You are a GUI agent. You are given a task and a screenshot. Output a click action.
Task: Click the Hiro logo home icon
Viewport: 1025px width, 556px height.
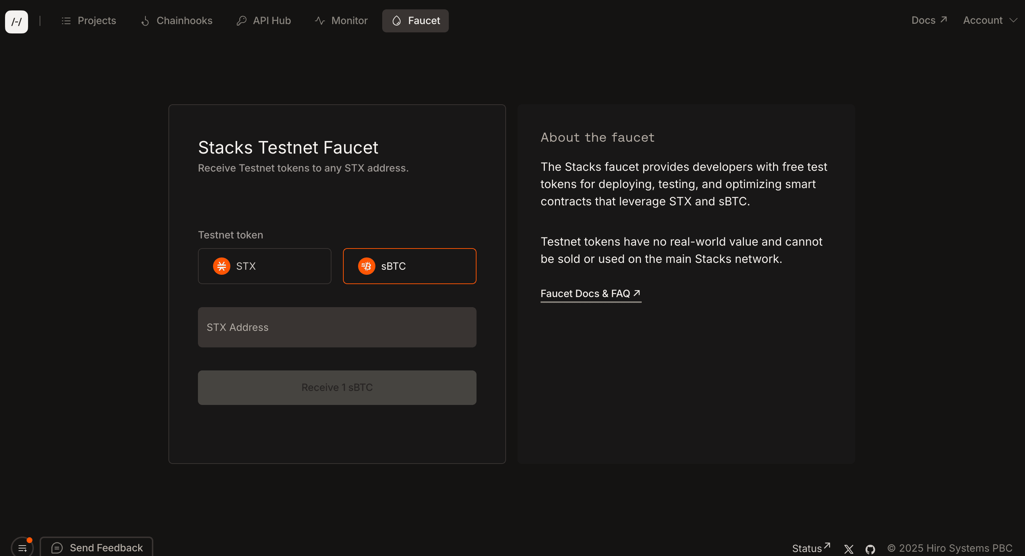pos(16,22)
